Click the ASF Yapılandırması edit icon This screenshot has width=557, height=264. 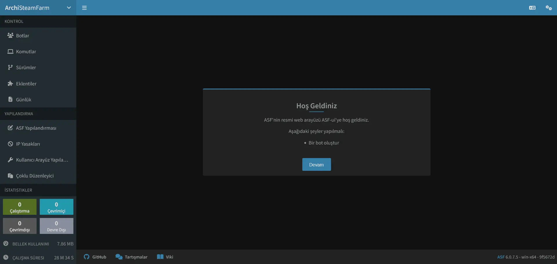(10, 128)
